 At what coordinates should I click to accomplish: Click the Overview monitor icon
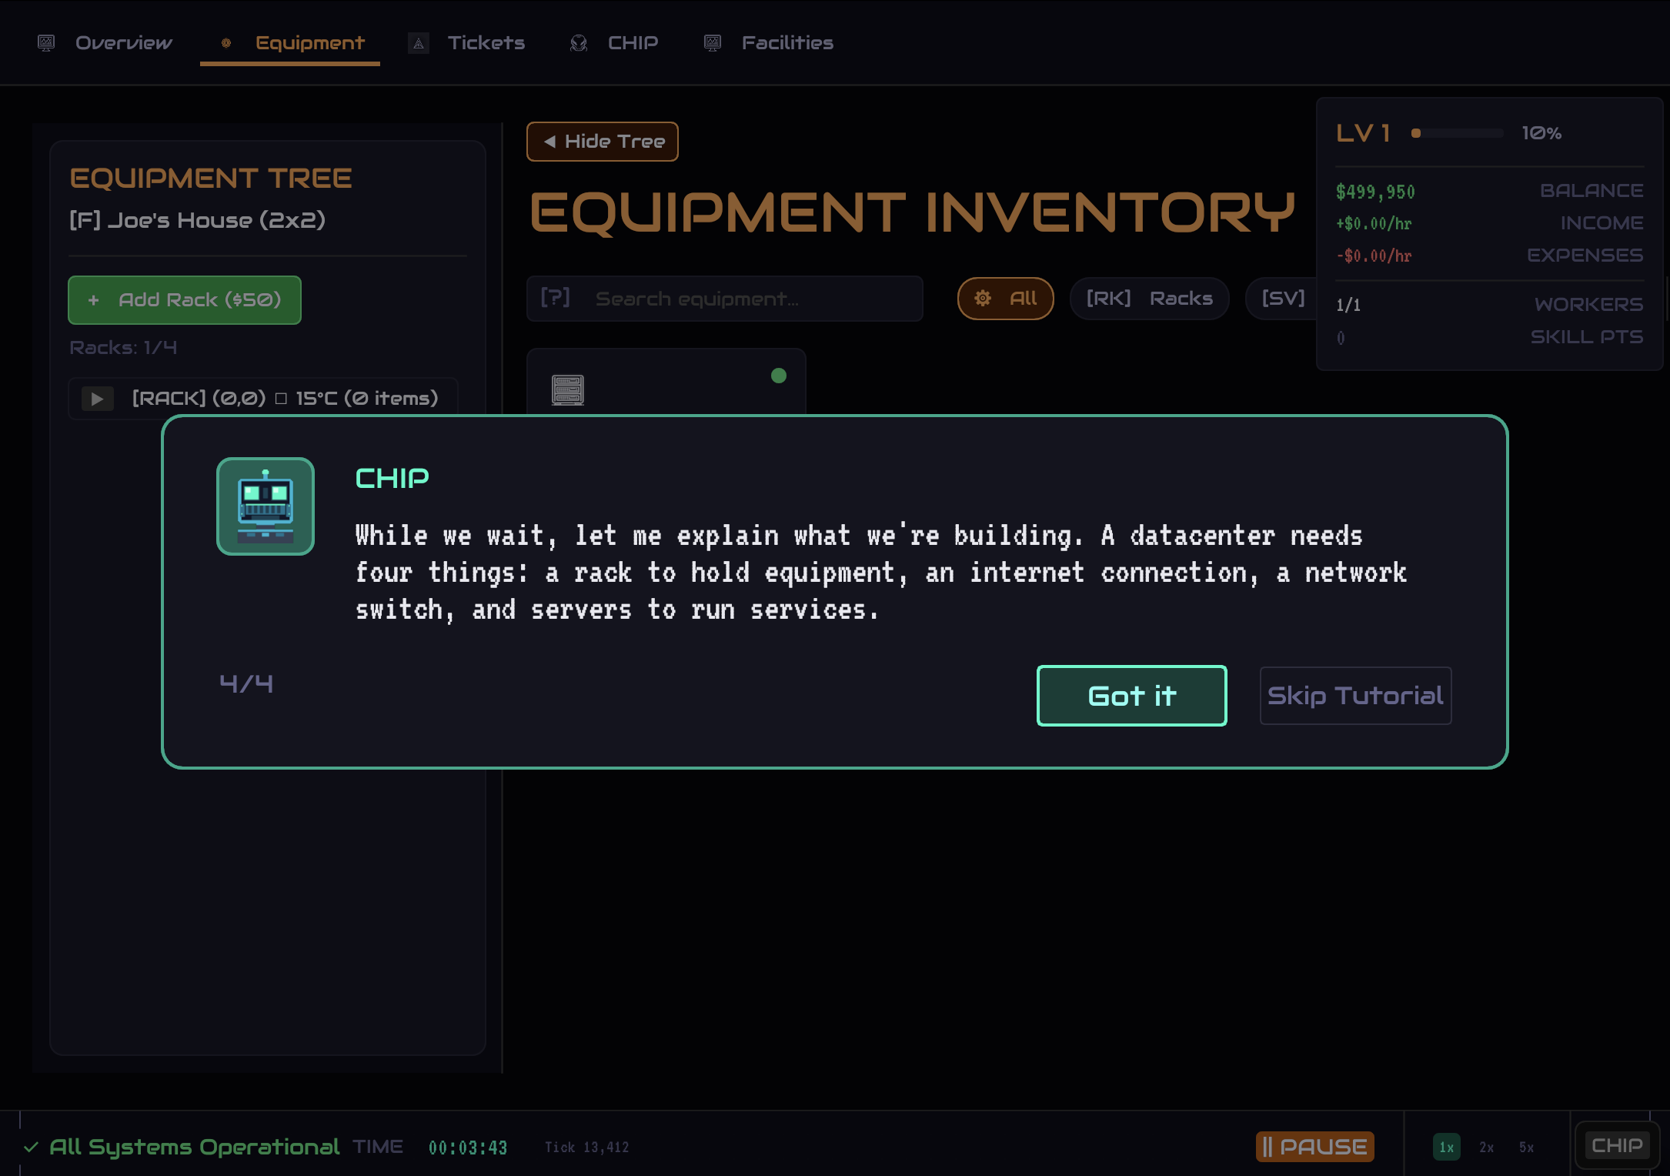point(46,43)
